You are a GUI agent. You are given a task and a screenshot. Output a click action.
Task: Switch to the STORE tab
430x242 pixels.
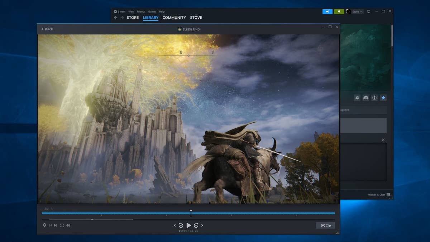(x=133, y=17)
